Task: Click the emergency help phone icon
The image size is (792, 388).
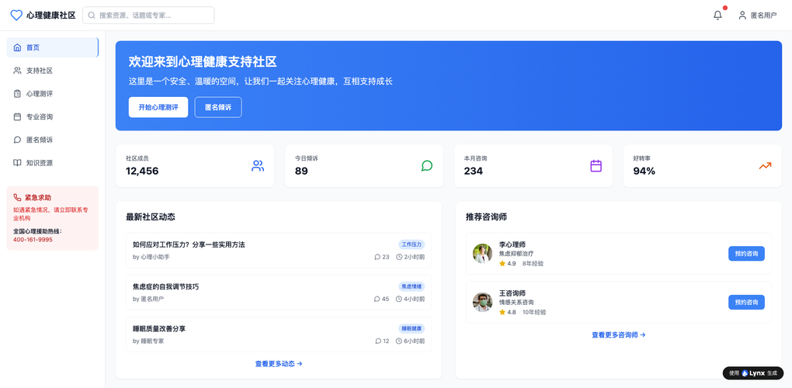Action: (x=17, y=198)
